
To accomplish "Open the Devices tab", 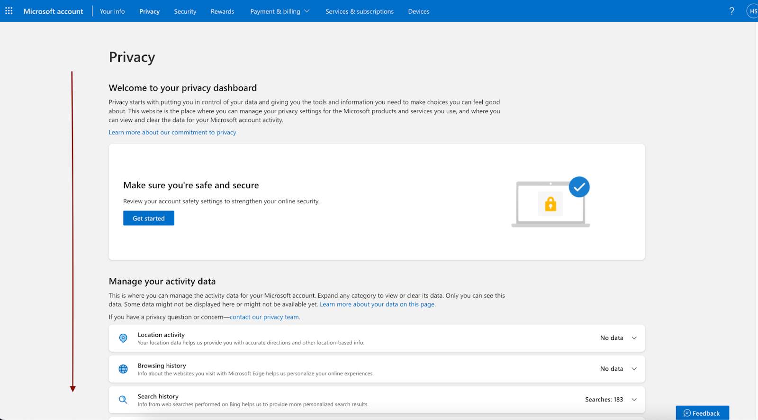I will pyautogui.click(x=419, y=11).
